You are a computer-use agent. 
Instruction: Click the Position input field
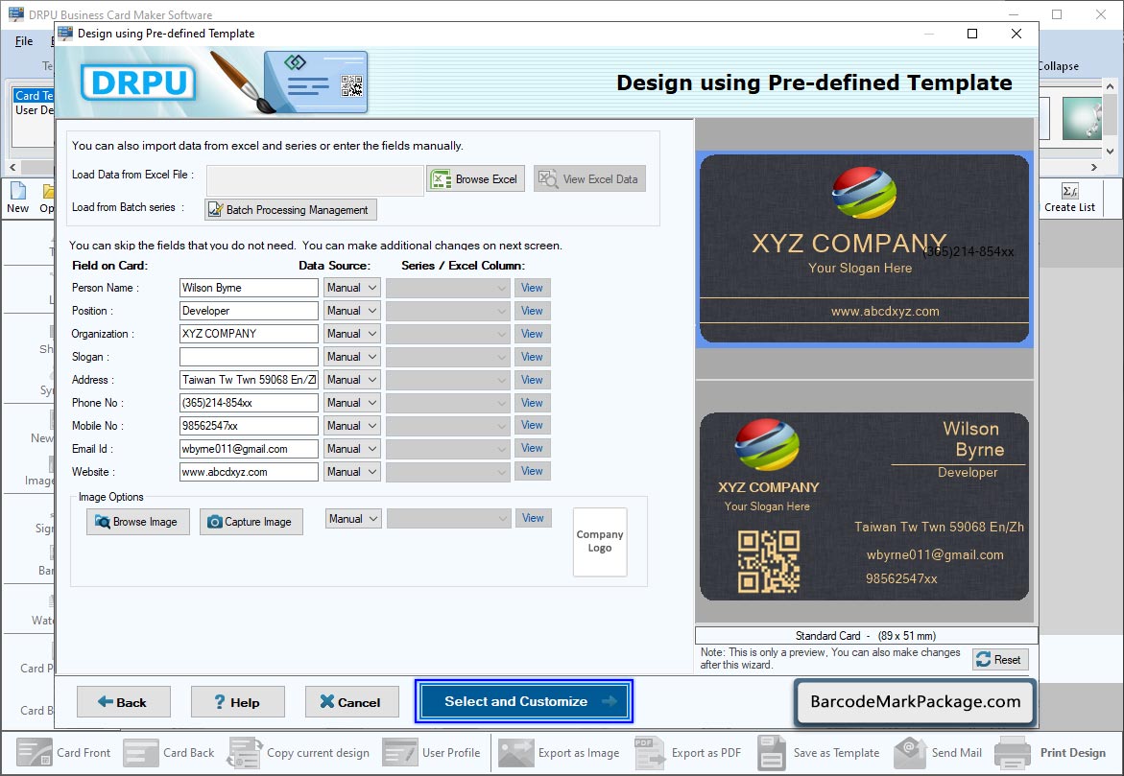[249, 311]
